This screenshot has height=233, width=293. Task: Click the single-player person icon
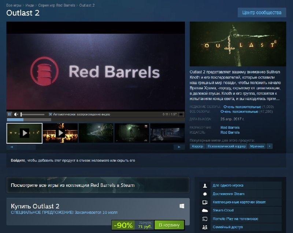pyautogui.click(x=205, y=185)
